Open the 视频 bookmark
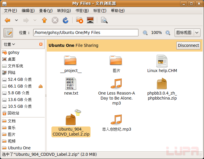Screen dimensions: 204x159 23,141
